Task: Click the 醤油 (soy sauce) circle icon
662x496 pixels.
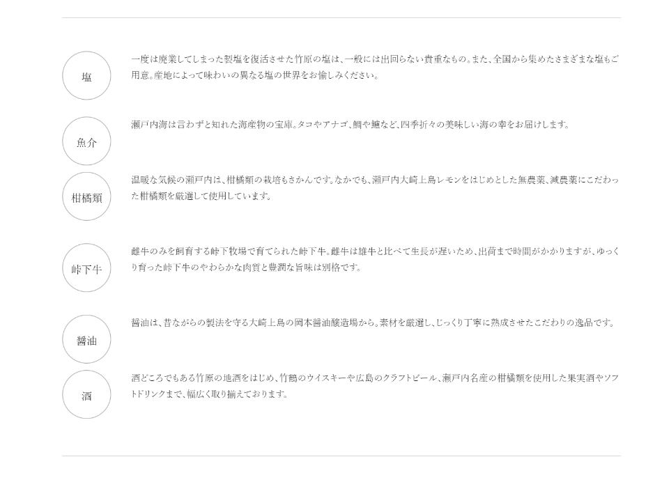Action: pos(86,340)
